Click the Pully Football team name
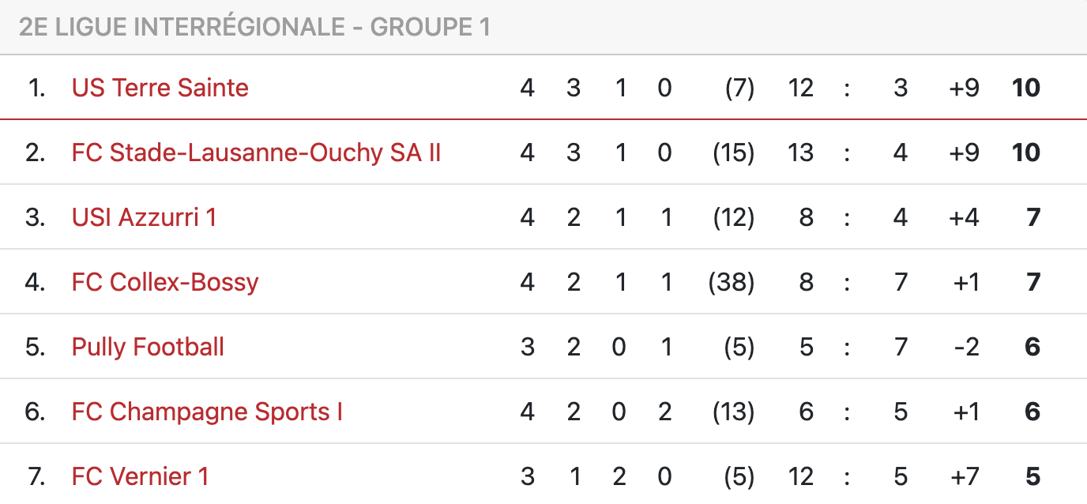This screenshot has height=504, width=1087. click(148, 347)
